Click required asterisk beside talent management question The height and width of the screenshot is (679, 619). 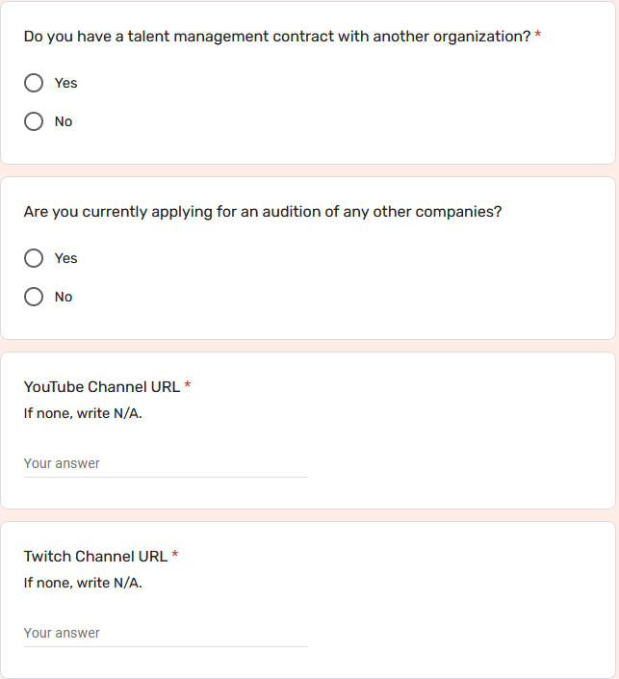point(537,35)
